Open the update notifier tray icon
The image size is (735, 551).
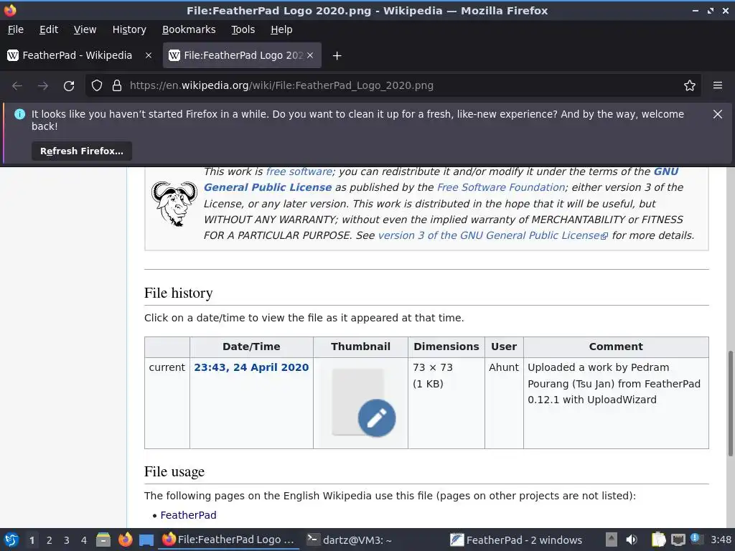(696, 539)
